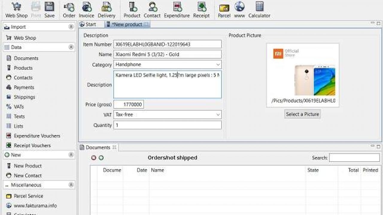
Task: Select New Product in sidebar
Action: (24, 166)
